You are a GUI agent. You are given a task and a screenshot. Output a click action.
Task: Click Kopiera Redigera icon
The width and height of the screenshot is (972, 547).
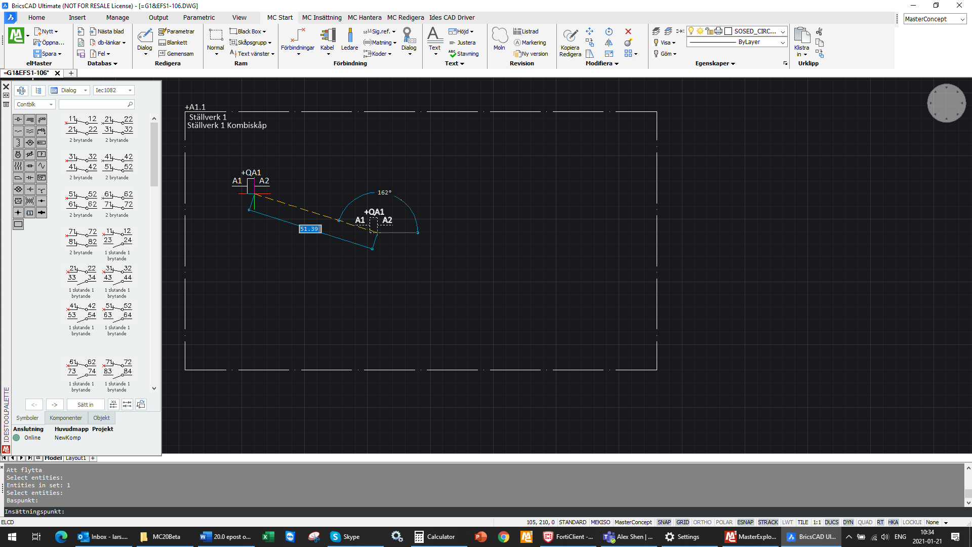click(x=570, y=36)
